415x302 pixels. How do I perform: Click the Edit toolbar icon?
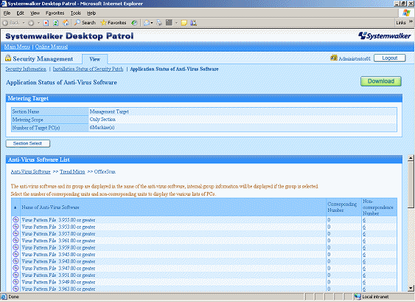coord(169,23)
